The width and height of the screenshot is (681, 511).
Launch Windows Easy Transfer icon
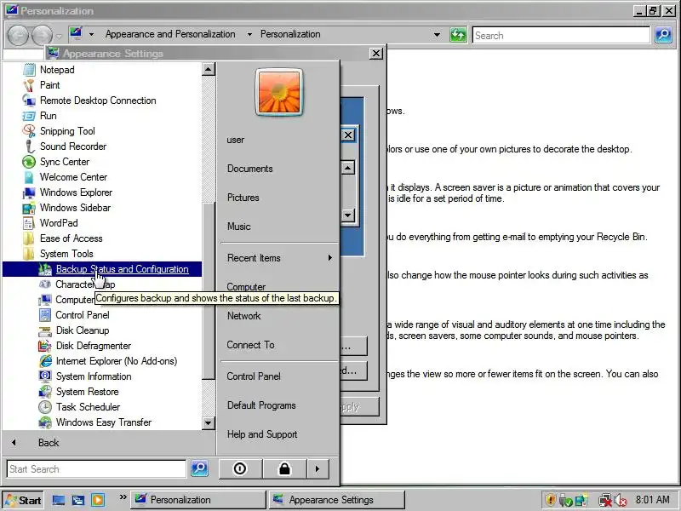45,422
